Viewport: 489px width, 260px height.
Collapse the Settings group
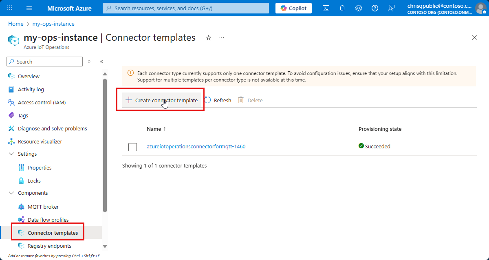[x=11, y=154]
